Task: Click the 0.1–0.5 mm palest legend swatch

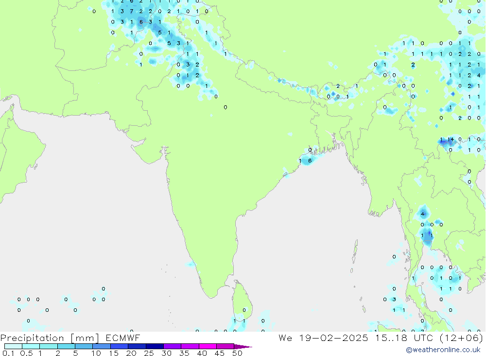Action: click(13, 346)
